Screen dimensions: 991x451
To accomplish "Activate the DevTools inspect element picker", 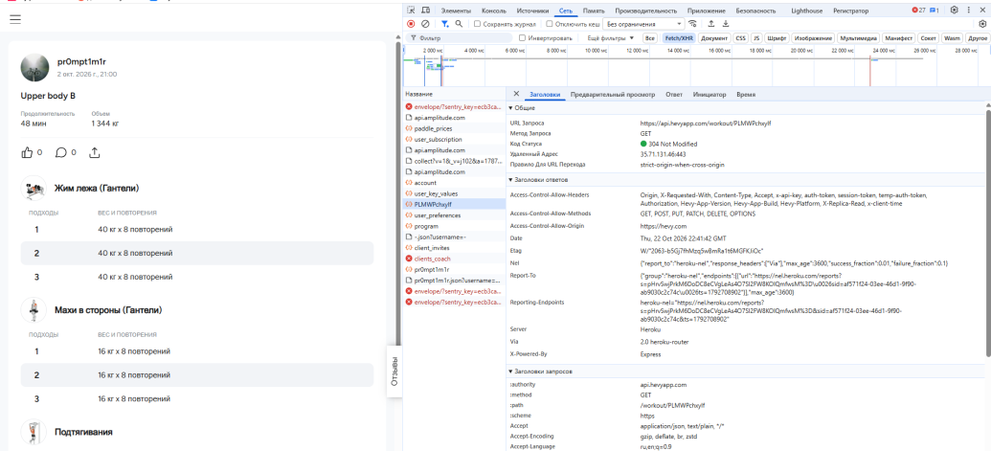I will tap(411, 11).
